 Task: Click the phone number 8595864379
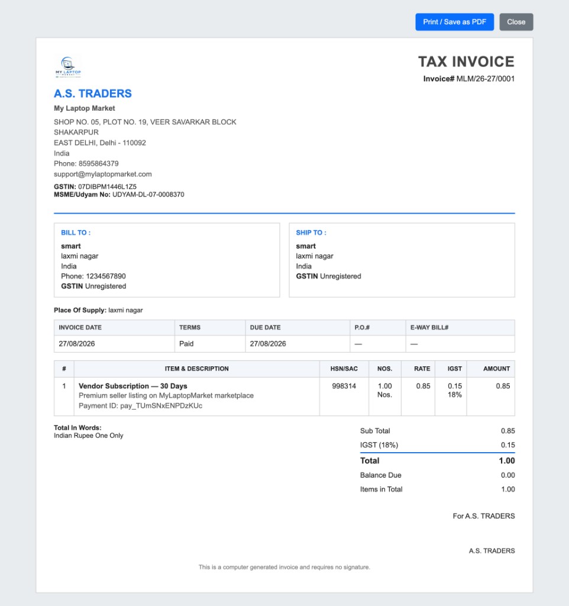click(x=99, y=163)
